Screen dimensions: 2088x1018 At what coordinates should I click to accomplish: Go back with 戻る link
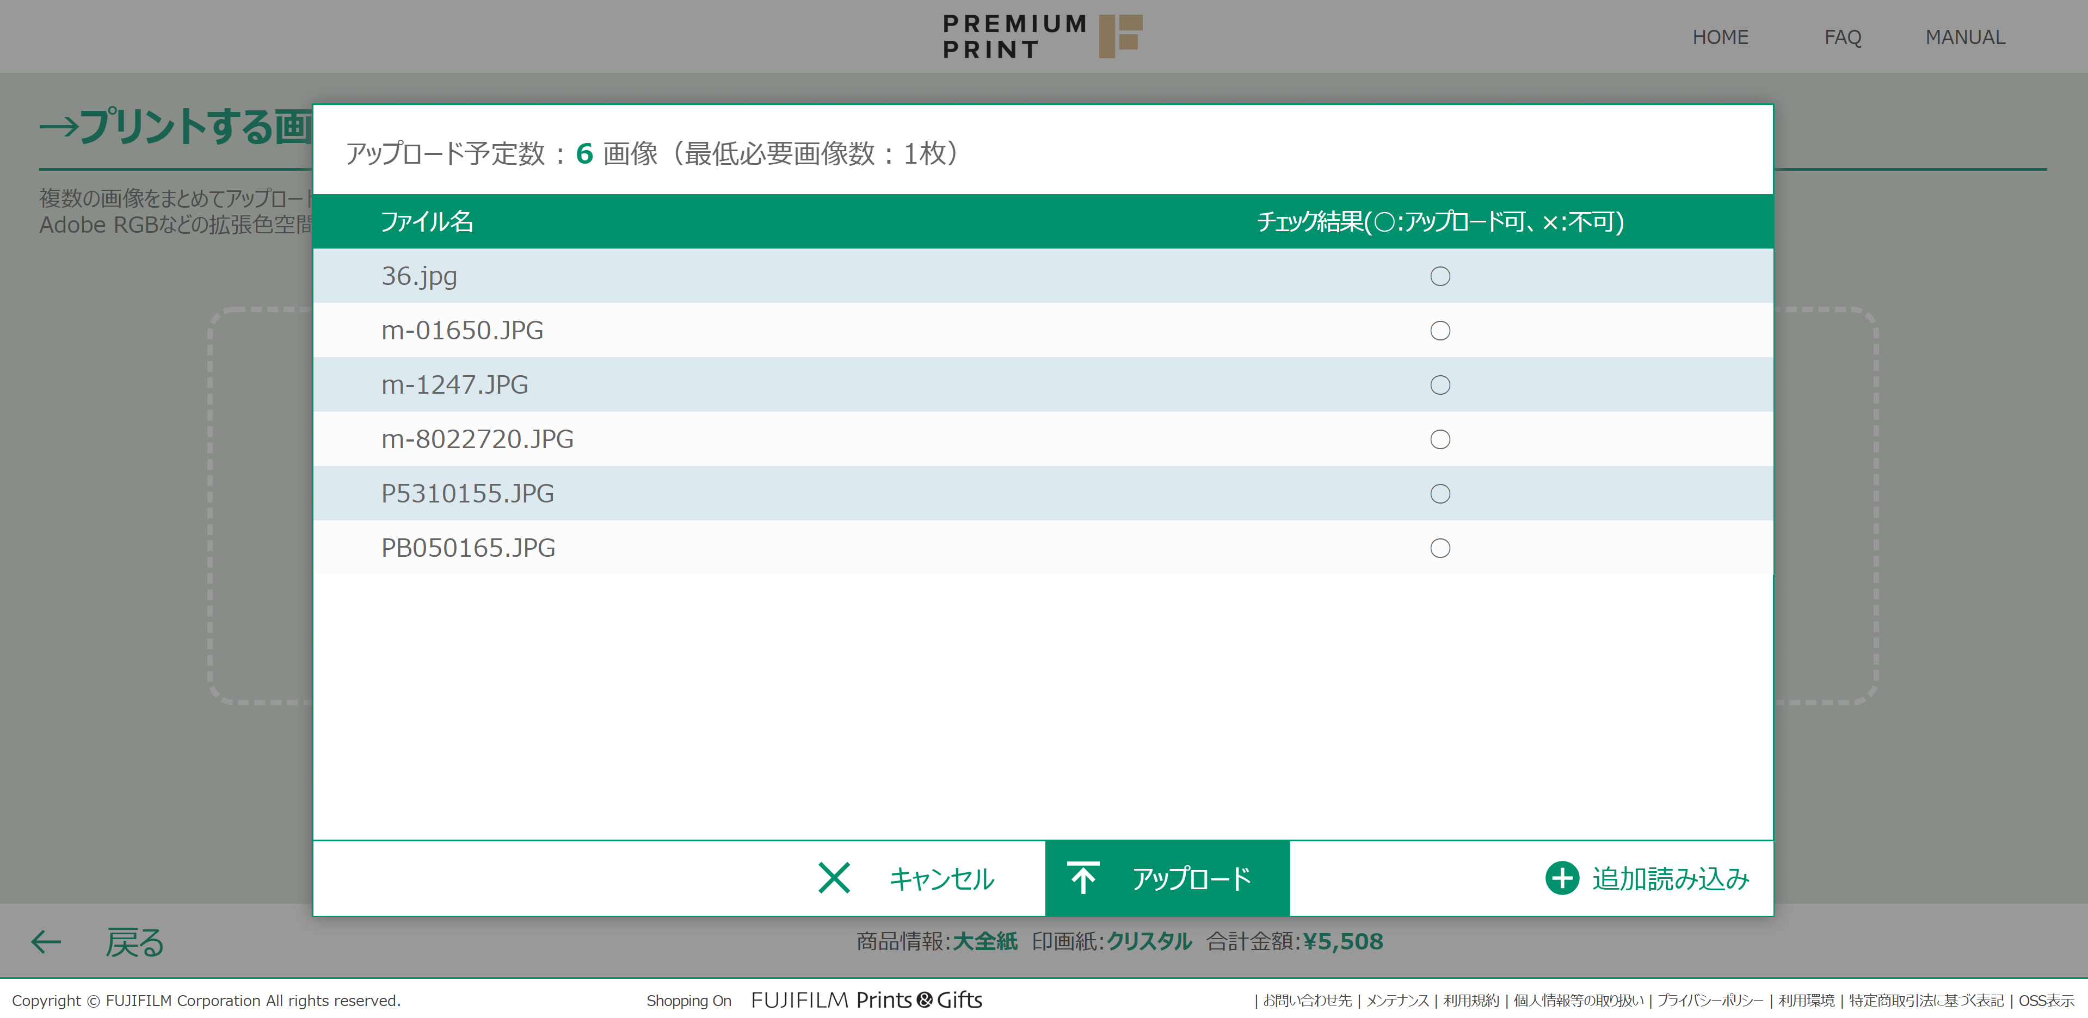click(x=134, y=942)
